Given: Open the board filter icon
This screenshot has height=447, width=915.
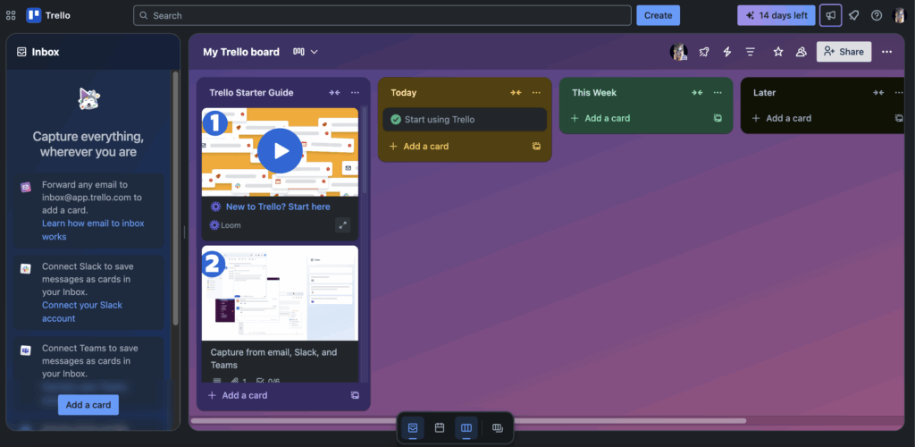Looking at the screenshot, I should pyautogui.click(x=751, y=52).
